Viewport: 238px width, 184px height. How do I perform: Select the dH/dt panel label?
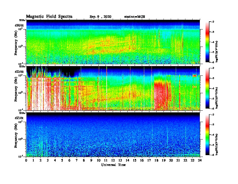(x=19, y=25)
